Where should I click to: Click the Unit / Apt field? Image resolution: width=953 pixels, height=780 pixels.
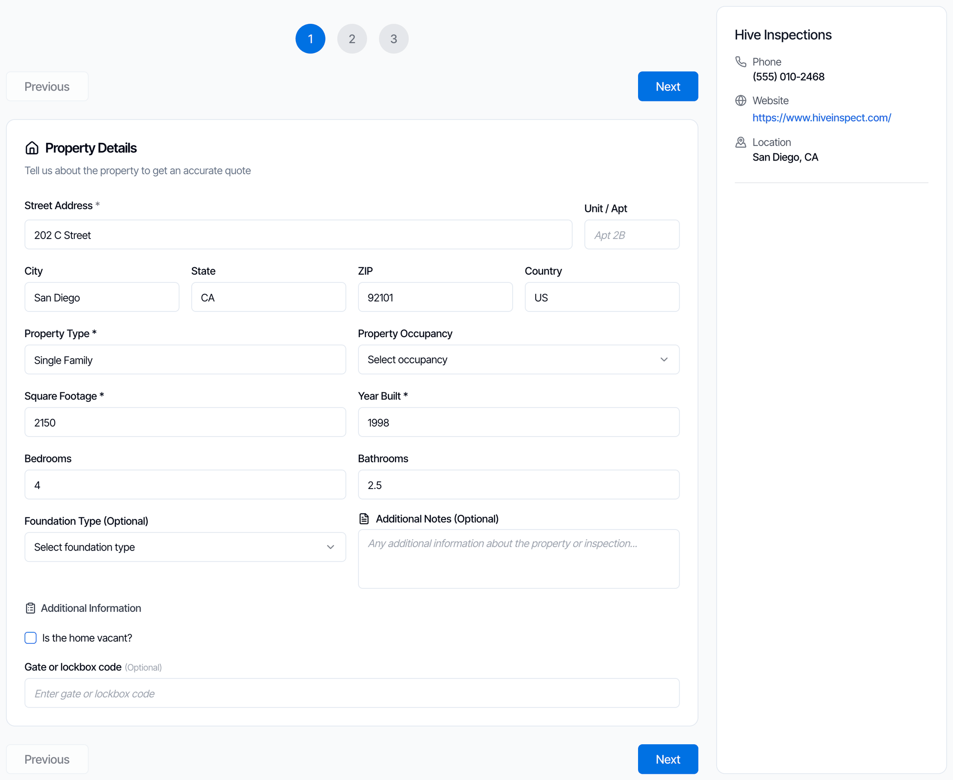coord(632,235)
